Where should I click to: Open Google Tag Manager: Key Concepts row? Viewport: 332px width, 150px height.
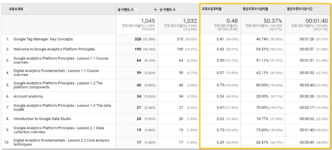43,39
